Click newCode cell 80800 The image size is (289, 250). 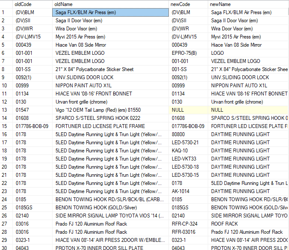pos(188,134)
